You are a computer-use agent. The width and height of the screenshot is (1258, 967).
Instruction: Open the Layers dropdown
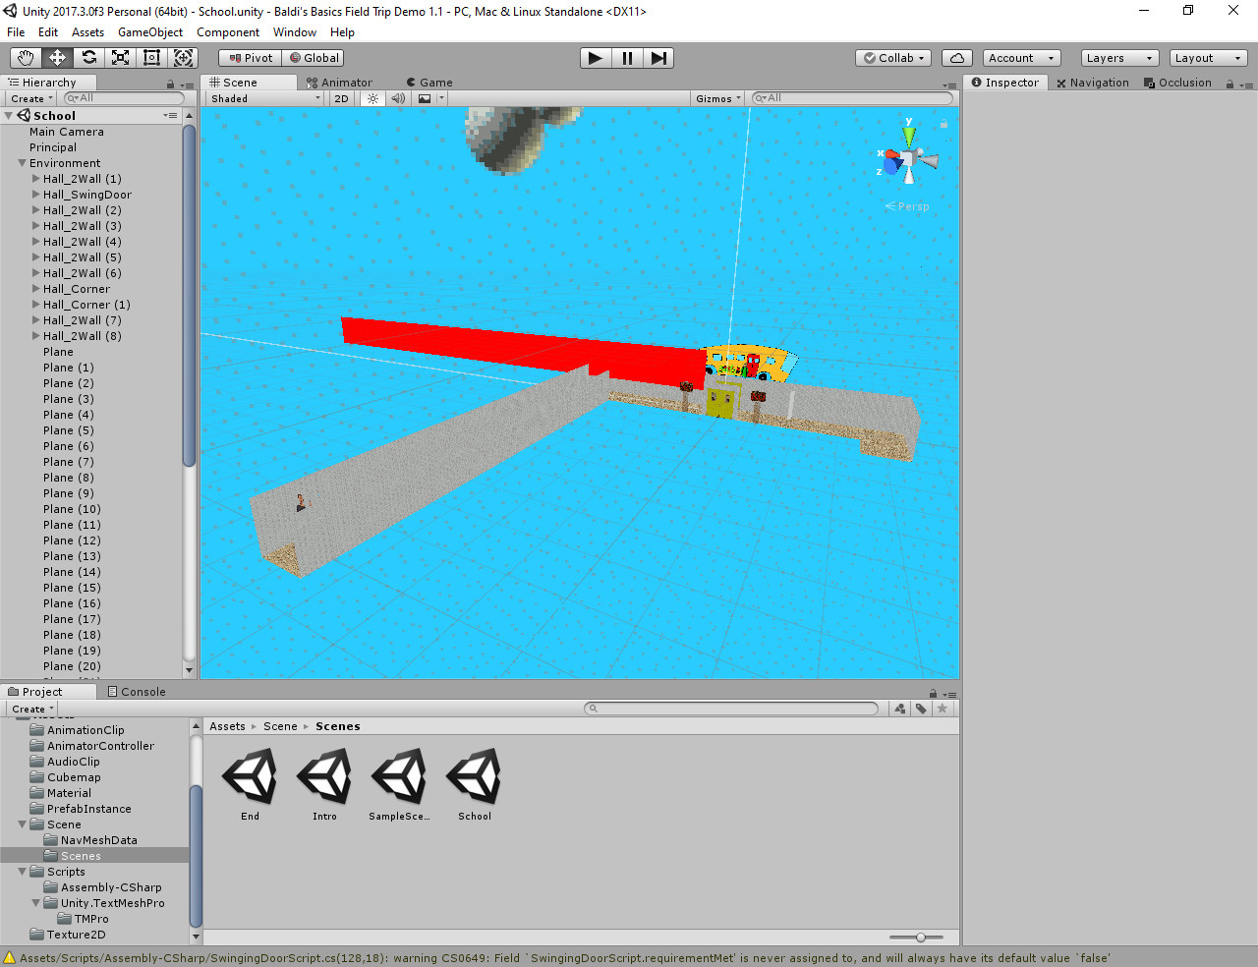tap(1118, 57)
